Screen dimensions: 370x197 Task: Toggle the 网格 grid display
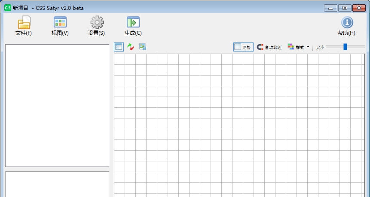243,47
